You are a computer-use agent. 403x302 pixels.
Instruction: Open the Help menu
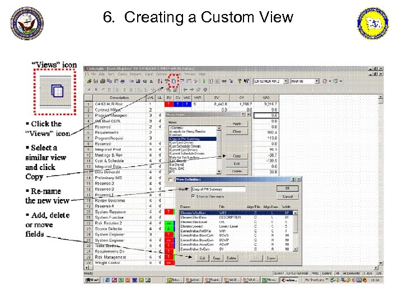[202, 74]
